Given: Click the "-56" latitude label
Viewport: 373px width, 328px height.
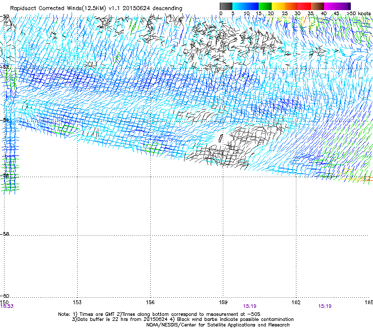Looking at the screenshot, I should pos(5,175).
